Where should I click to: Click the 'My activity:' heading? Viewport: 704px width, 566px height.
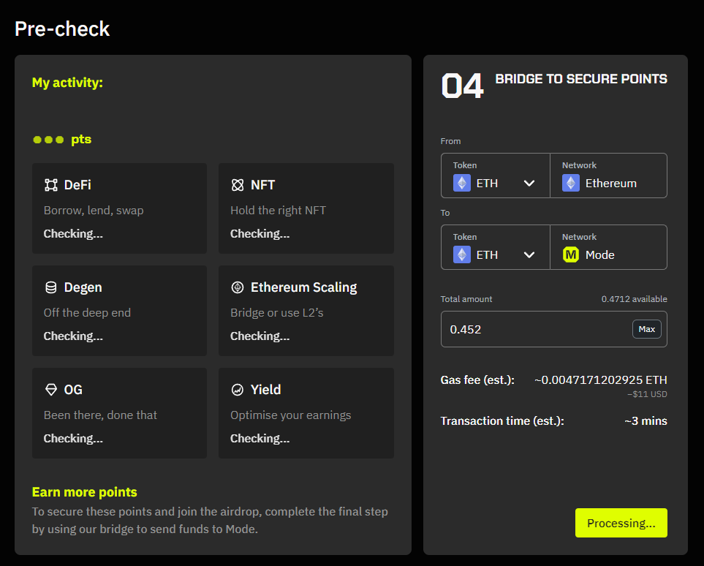point(67,83)
